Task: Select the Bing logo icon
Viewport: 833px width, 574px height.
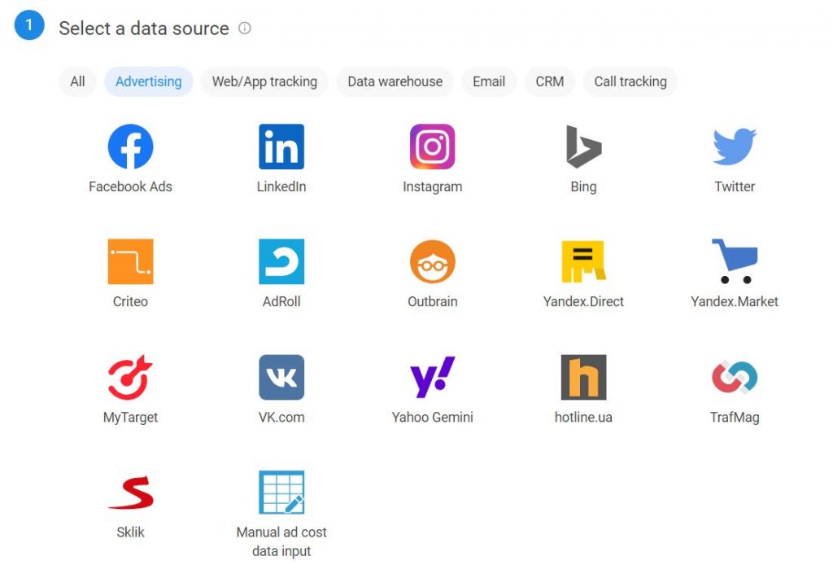Action: 583,147
